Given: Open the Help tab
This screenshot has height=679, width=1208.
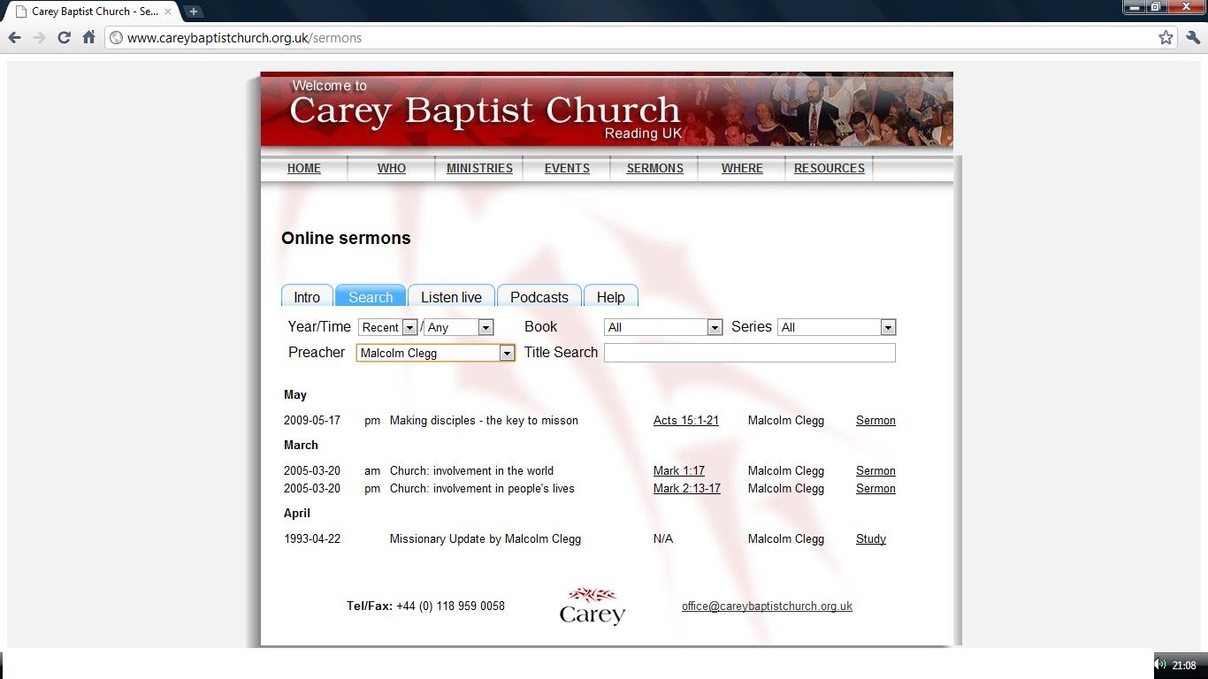Looking at the screenshot, I should point(610,296).
